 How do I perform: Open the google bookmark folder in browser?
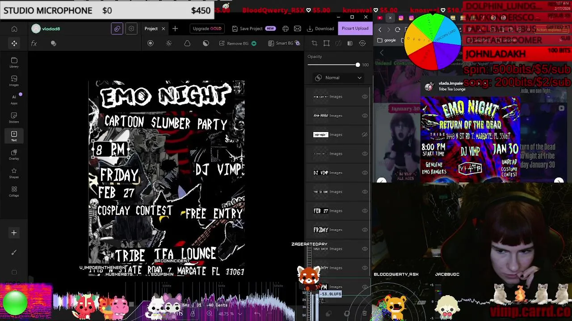pos(387,40)
